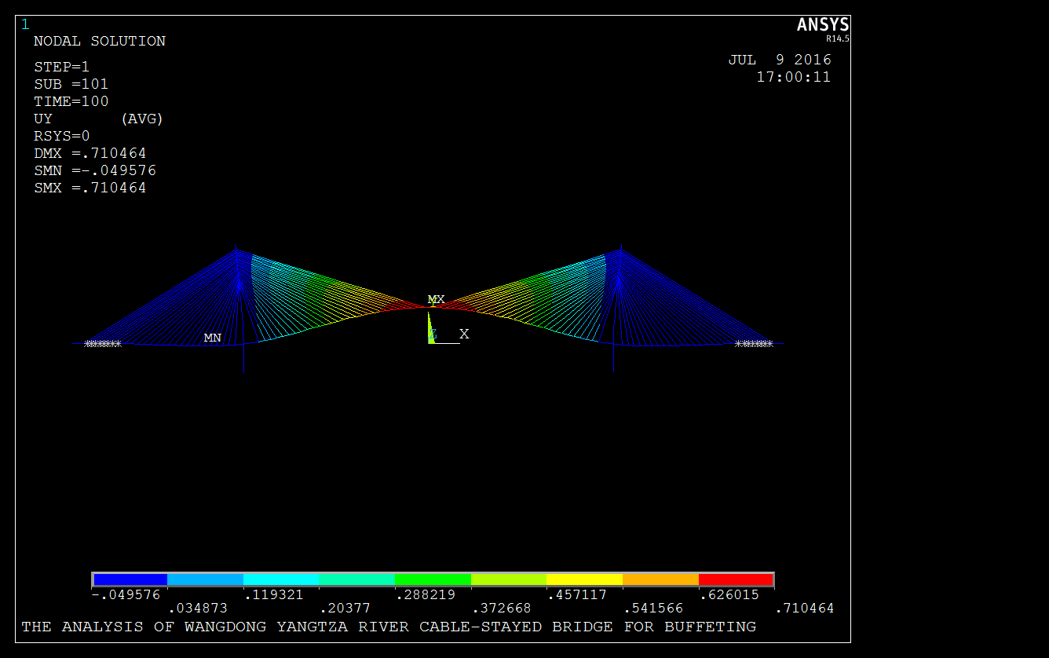Click the bridge analysis title at bottom

pos(389,627)
